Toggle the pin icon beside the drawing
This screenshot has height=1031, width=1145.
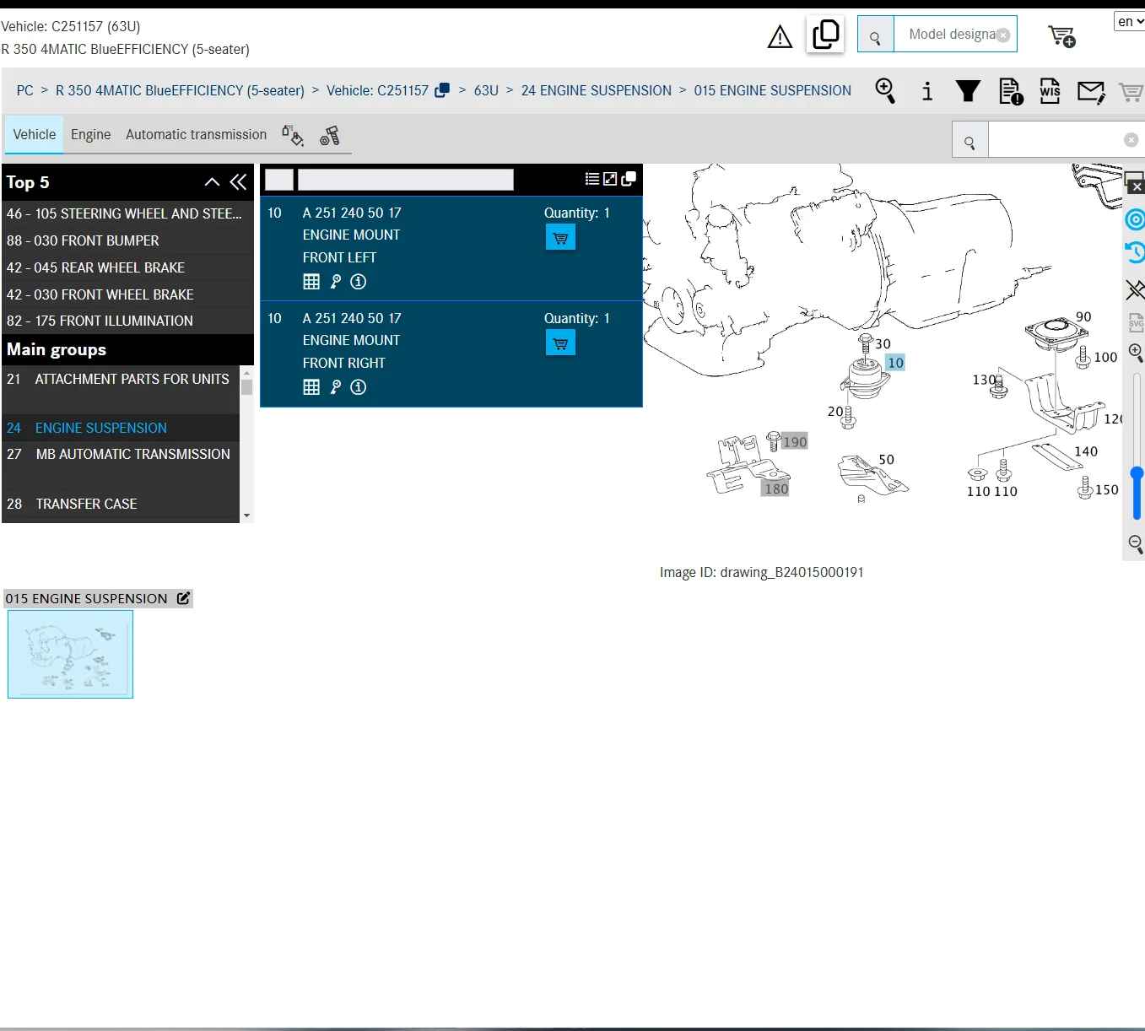click(1136, 290)
